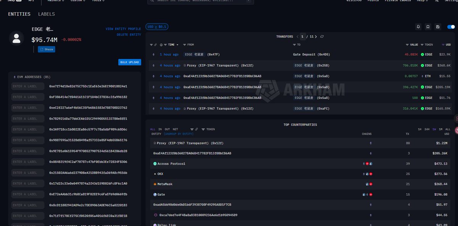The width and height of the screenshot is (458, 226).
Task: Switch to the ENTITIES tab
Action: (x=19, y=14)
